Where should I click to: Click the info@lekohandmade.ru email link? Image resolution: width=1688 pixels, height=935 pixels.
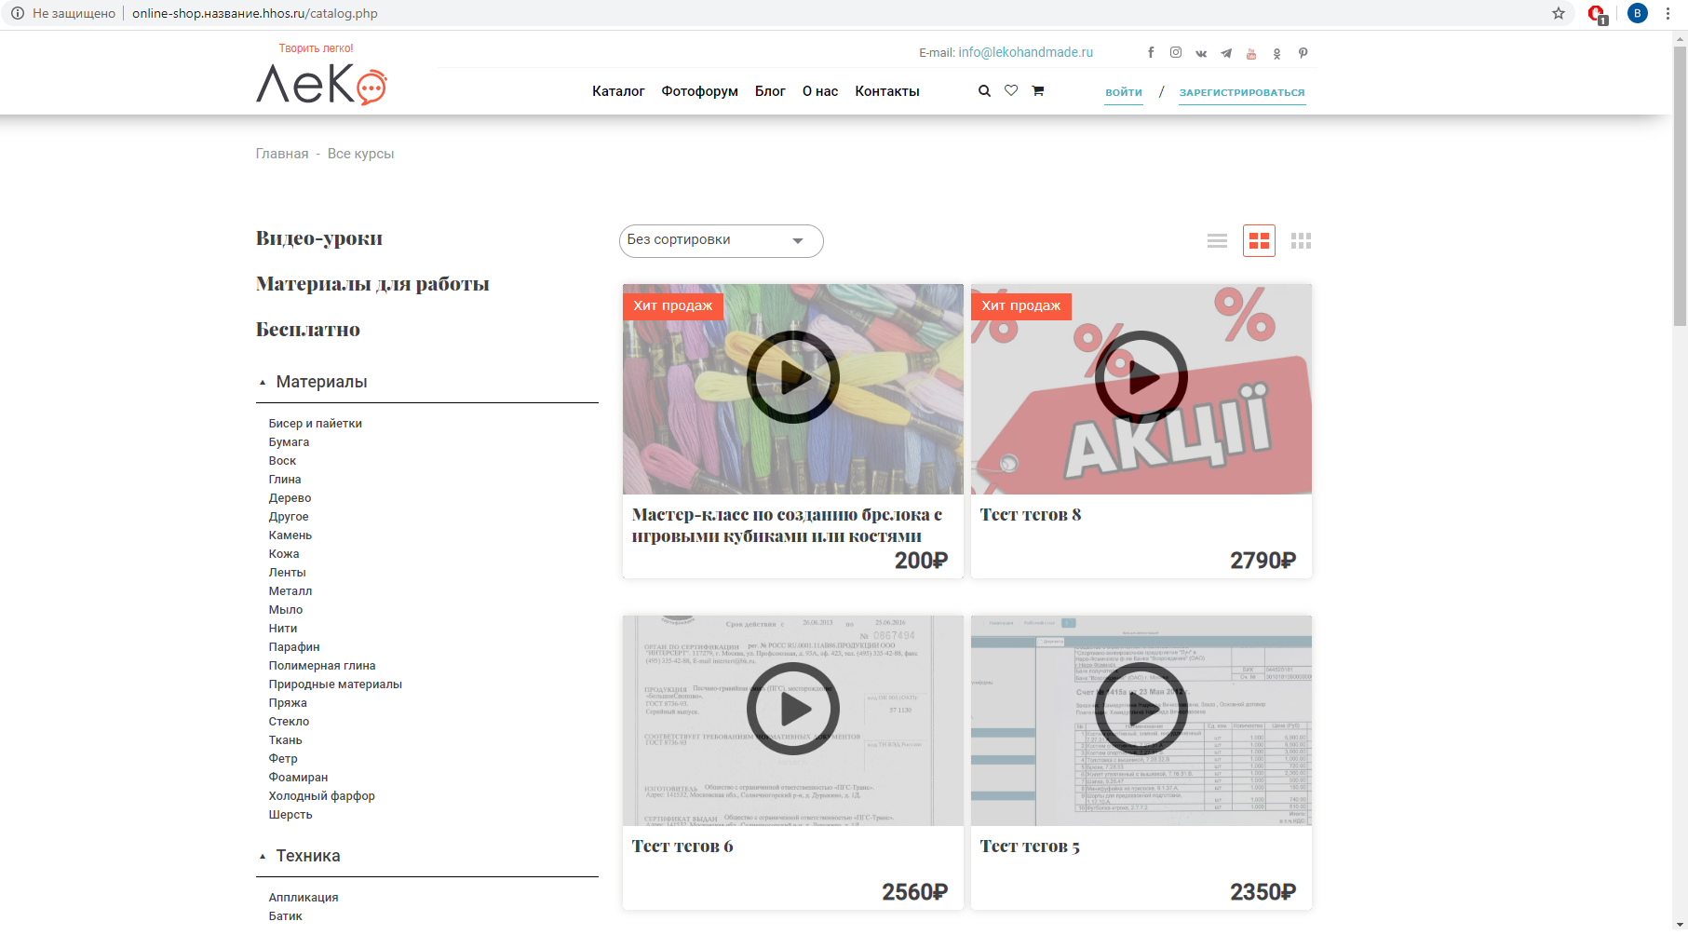1026,52
